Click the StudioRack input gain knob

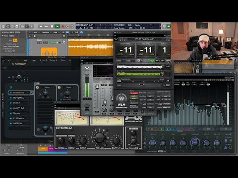[x=19, y=77]
